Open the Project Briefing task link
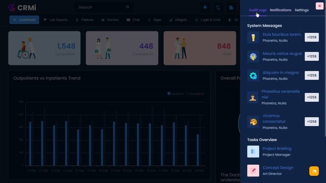The height and width of the screenshot is (183, 326). pyautogui.click(x=277, y=148)
